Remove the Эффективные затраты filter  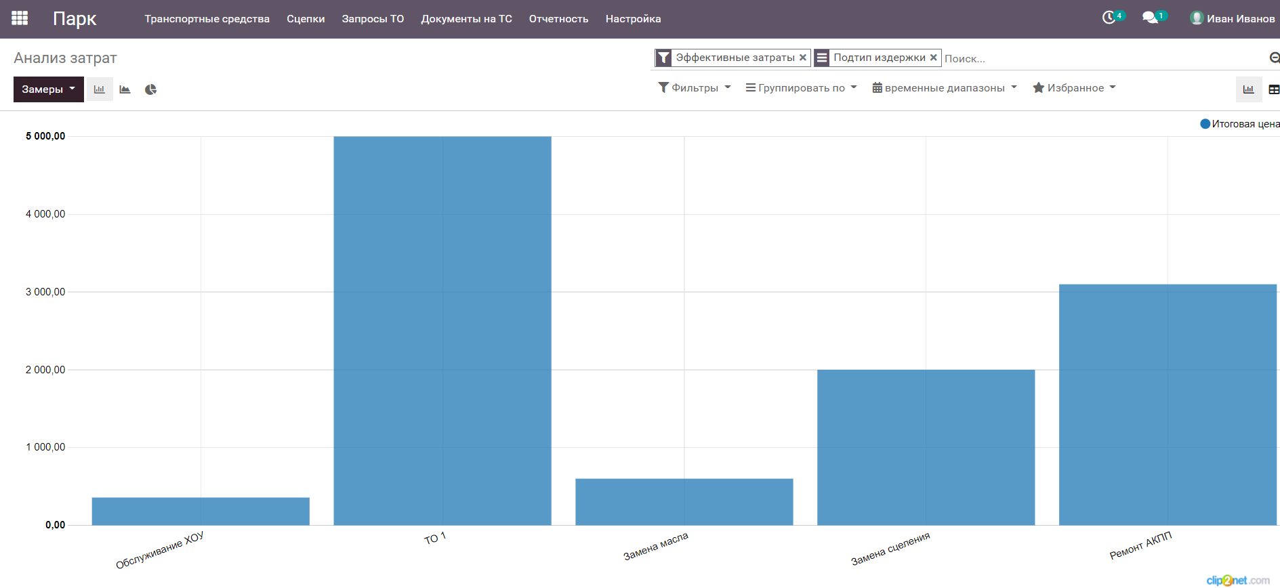tap(803, 58)
